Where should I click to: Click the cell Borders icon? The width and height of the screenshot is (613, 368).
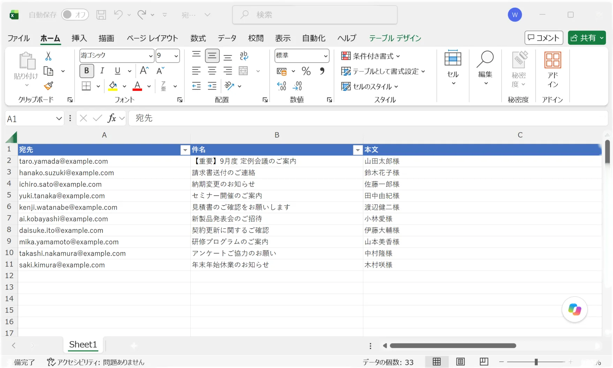pos(86,86)
